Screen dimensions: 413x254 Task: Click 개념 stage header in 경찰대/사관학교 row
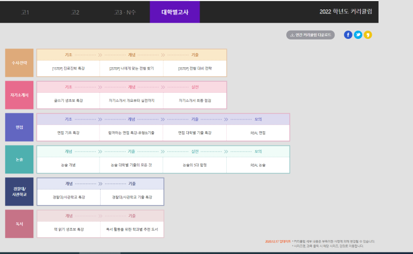pyautogui.click(x=69, y=183)
